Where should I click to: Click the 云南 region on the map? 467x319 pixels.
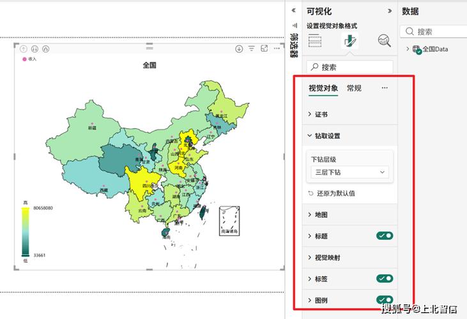coord(139,208)
